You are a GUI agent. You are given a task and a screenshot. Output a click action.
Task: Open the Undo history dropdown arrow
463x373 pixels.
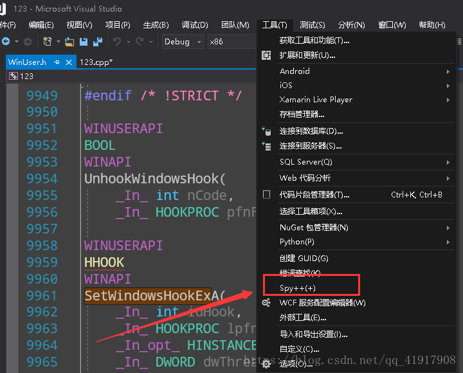[129, 42]
